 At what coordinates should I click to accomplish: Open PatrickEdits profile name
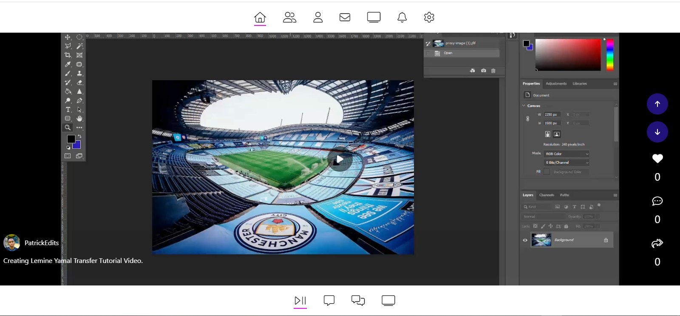[x=42, y=243]
